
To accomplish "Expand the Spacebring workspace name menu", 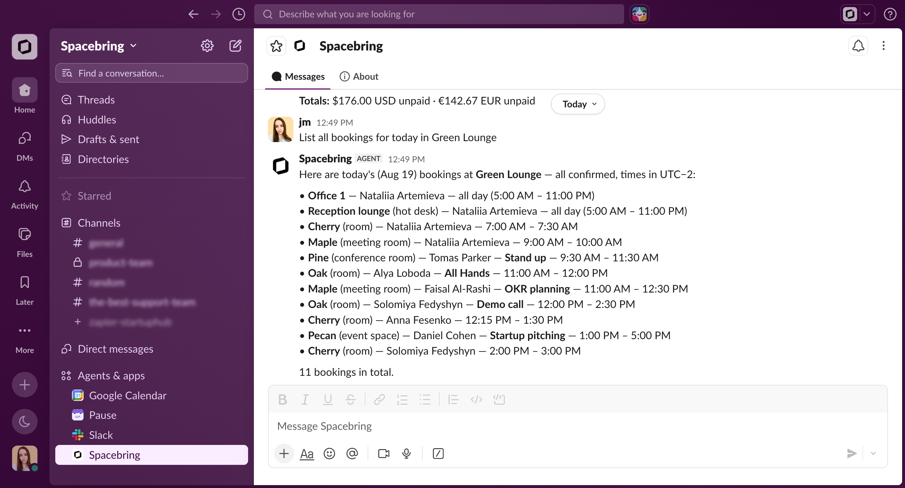I will pos(99,46).
